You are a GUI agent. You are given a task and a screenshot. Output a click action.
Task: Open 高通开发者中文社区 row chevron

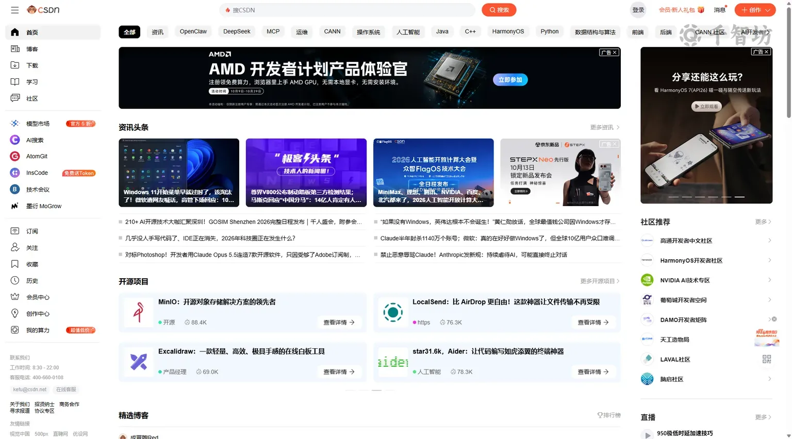(769, 241)
